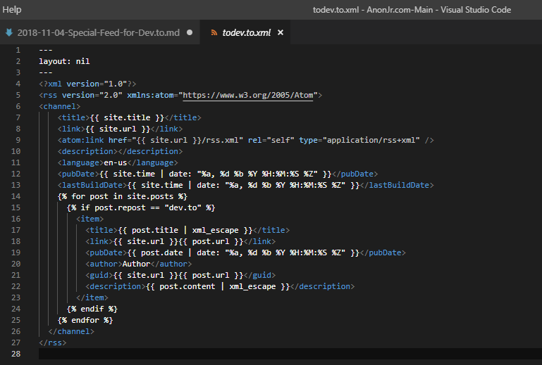This screenshot has width=542, height=365.
Task: Click line number 6 in the gutter
Action: (18, 106)
